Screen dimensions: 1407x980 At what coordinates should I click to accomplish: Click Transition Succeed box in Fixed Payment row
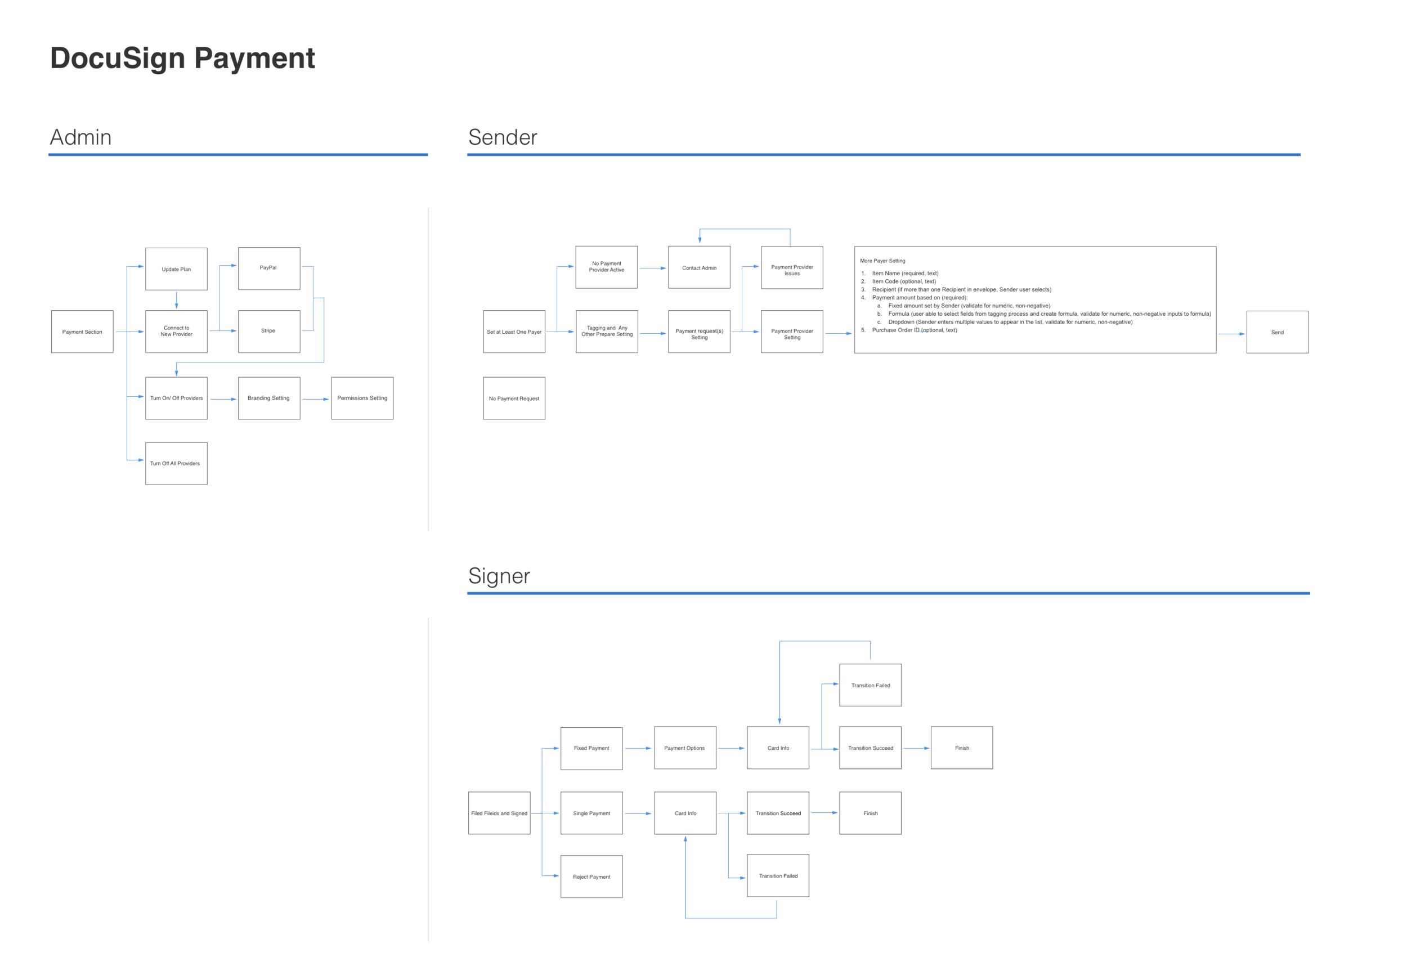point(871,748)
